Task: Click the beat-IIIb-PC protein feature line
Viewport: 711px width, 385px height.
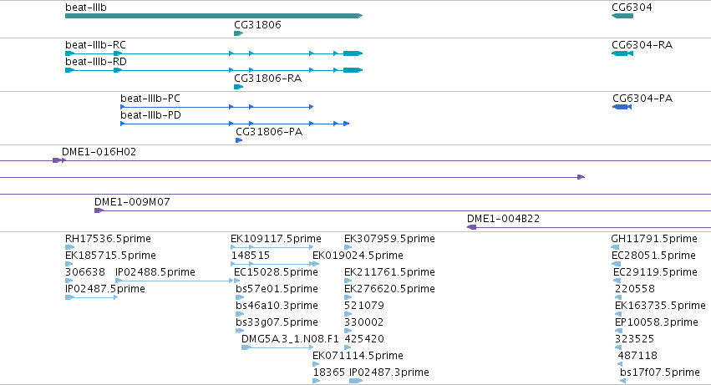Action: coord(216,107)
